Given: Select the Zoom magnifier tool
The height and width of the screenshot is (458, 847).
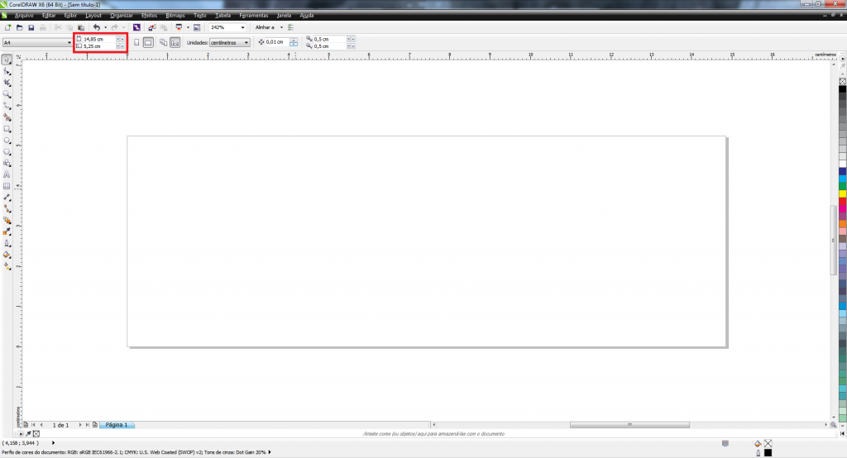Looking at the screenshot, I should [x=7, y=94].
